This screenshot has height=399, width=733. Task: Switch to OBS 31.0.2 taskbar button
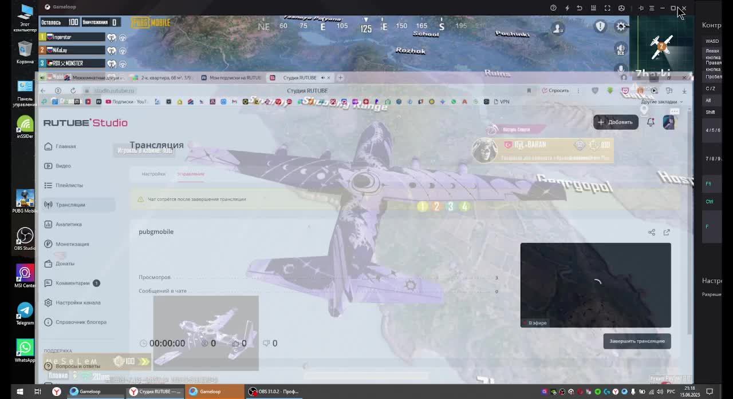tap(273, 392)
